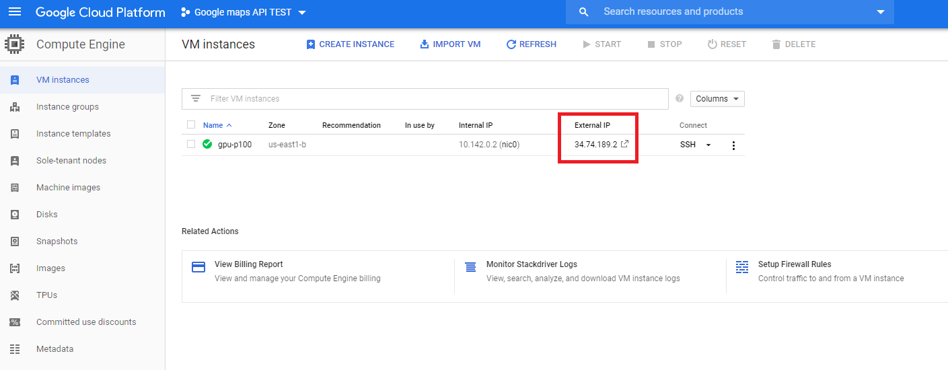Click the project dots icon beside Google maps API TEST
Image resolution: width=948 pixels, height=370 pixels.
point(186,12)
